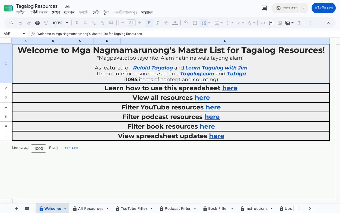340x213 pixels.
Task: Open the ফাইল menu
Action: [x=21, y=12]
